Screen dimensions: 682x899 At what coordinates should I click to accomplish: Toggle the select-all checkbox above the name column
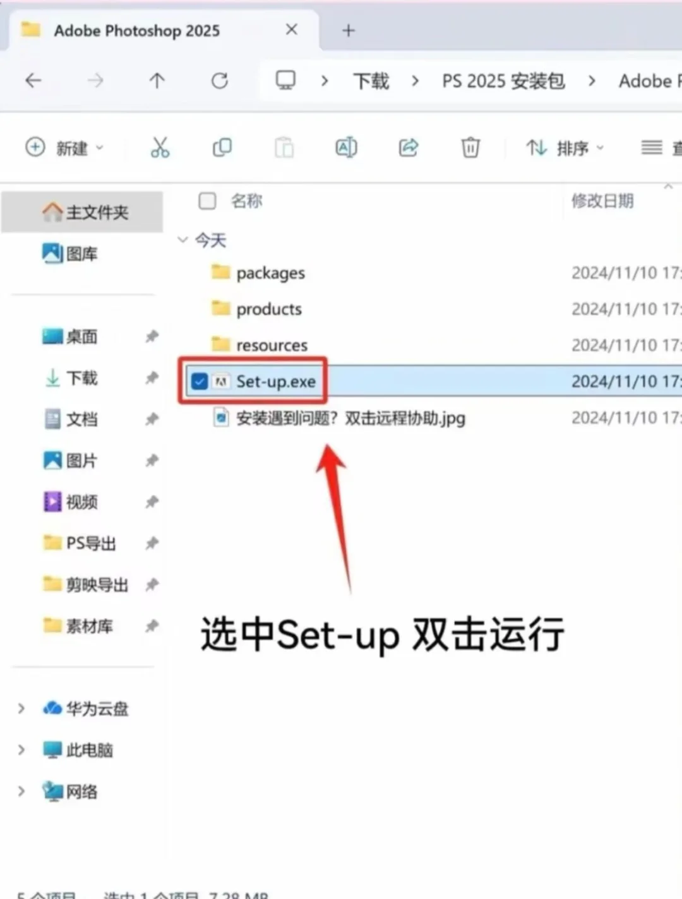point(207,201)
